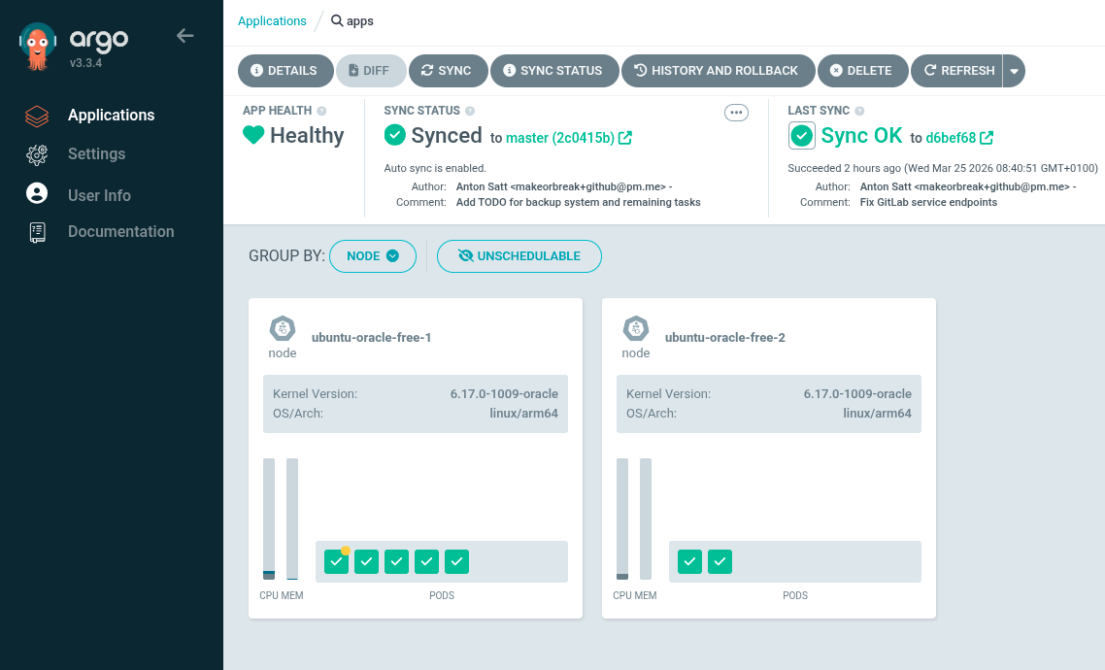Click the pod with the yellow warning dot
The image size is (1105, 670).
pos(335,561)
